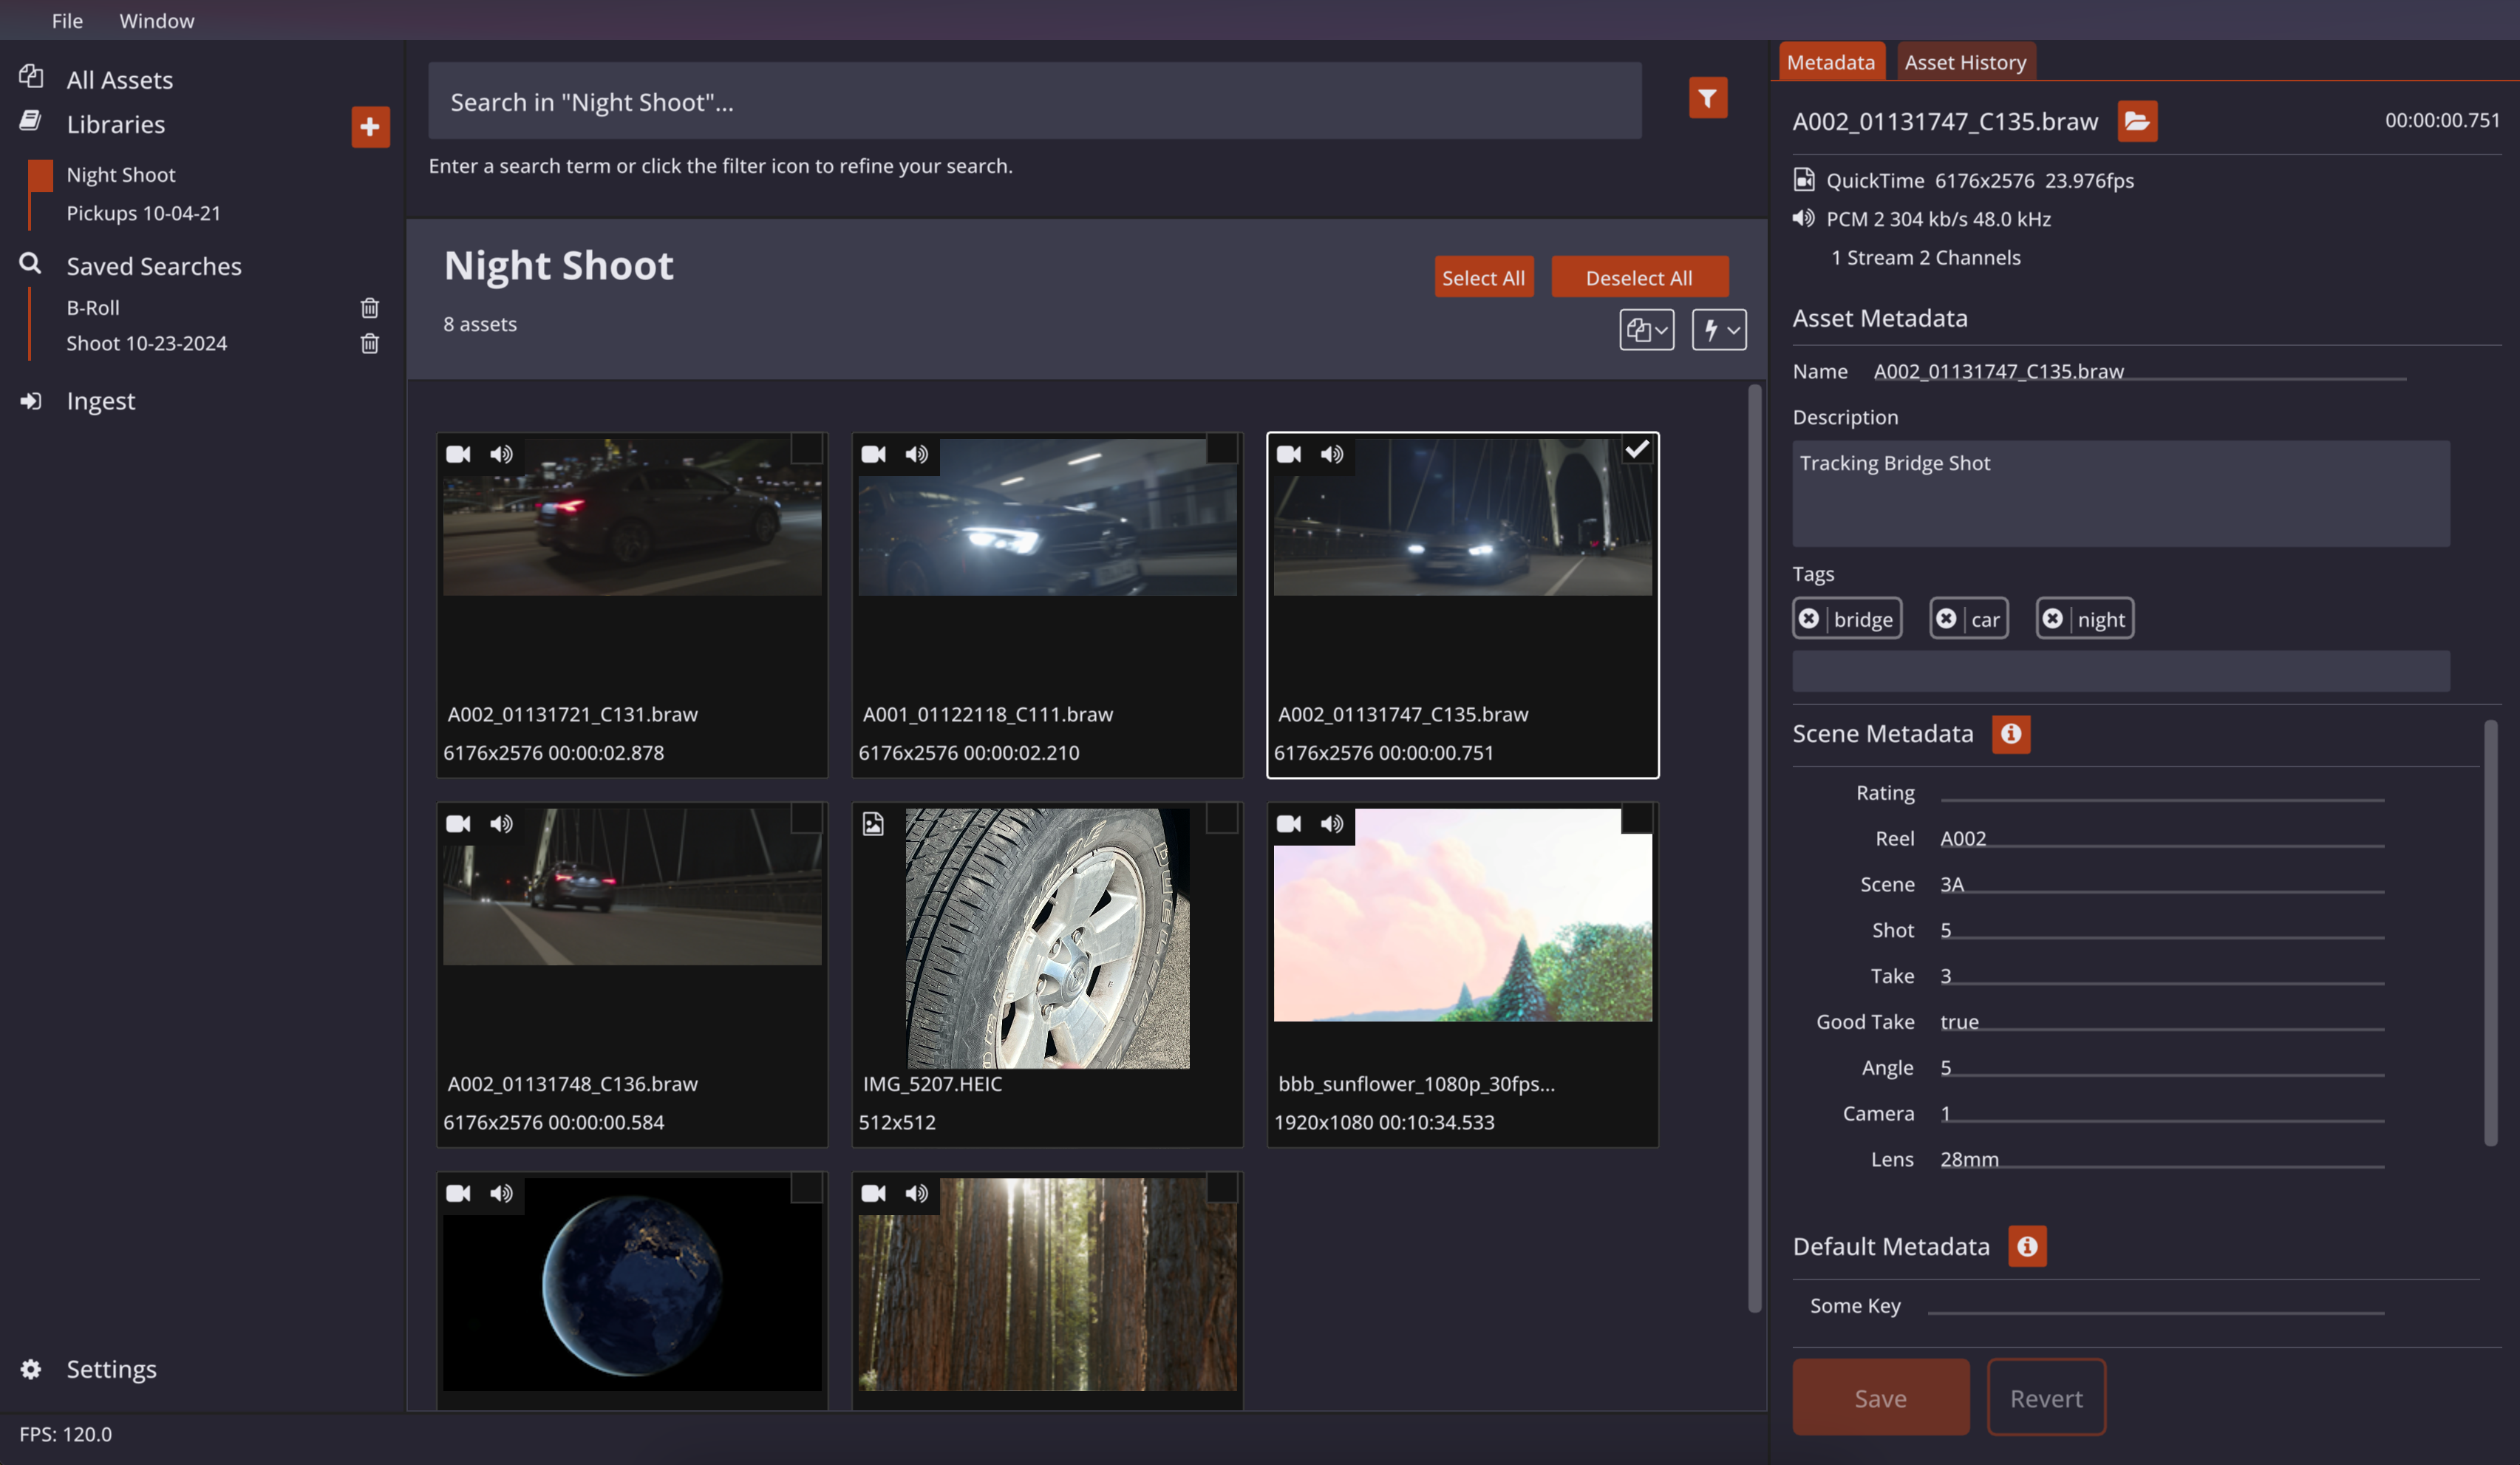Viewport: 2520px width, 1465px height.
Task: Click the Default Metadata info icon
Action: 2026,1246
